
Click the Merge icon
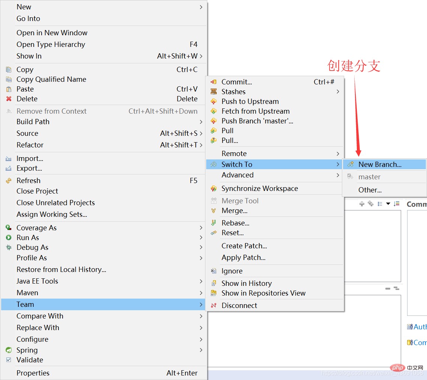click(x=214, y=210)
